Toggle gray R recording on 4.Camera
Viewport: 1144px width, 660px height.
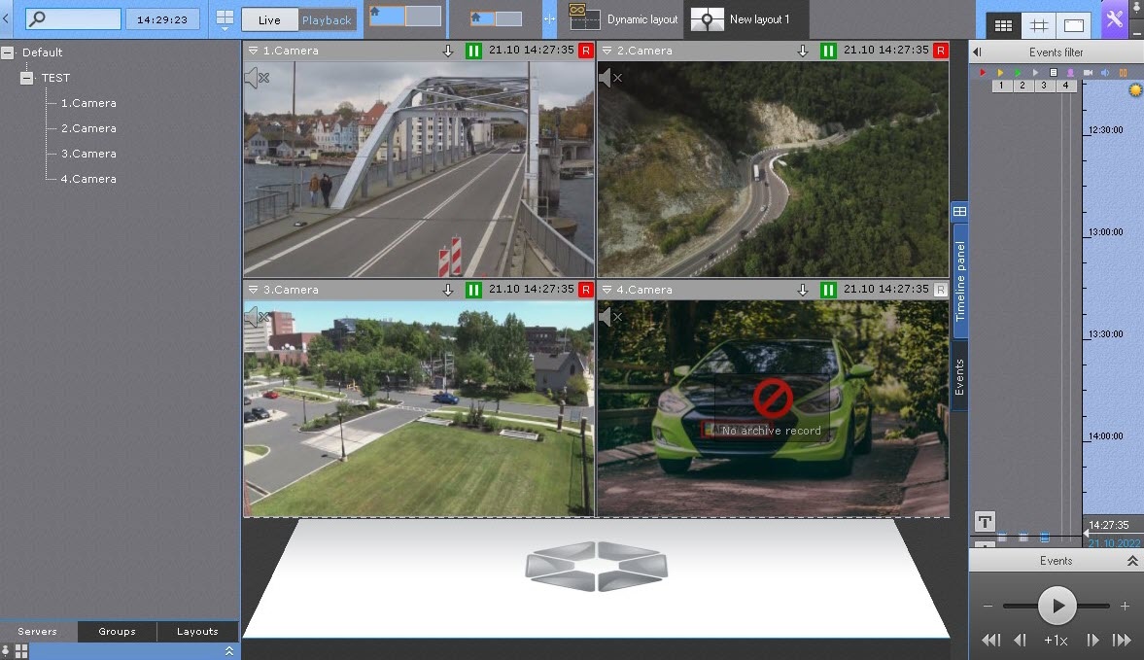pos(941,290)
